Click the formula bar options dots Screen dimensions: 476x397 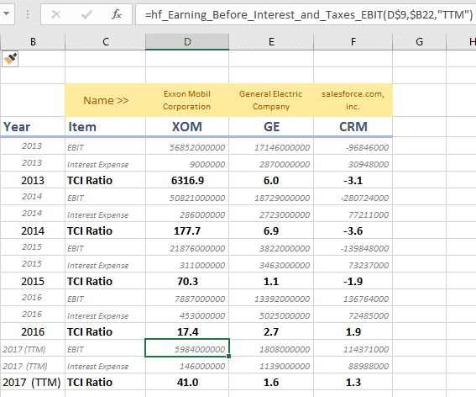coord(28,14)
